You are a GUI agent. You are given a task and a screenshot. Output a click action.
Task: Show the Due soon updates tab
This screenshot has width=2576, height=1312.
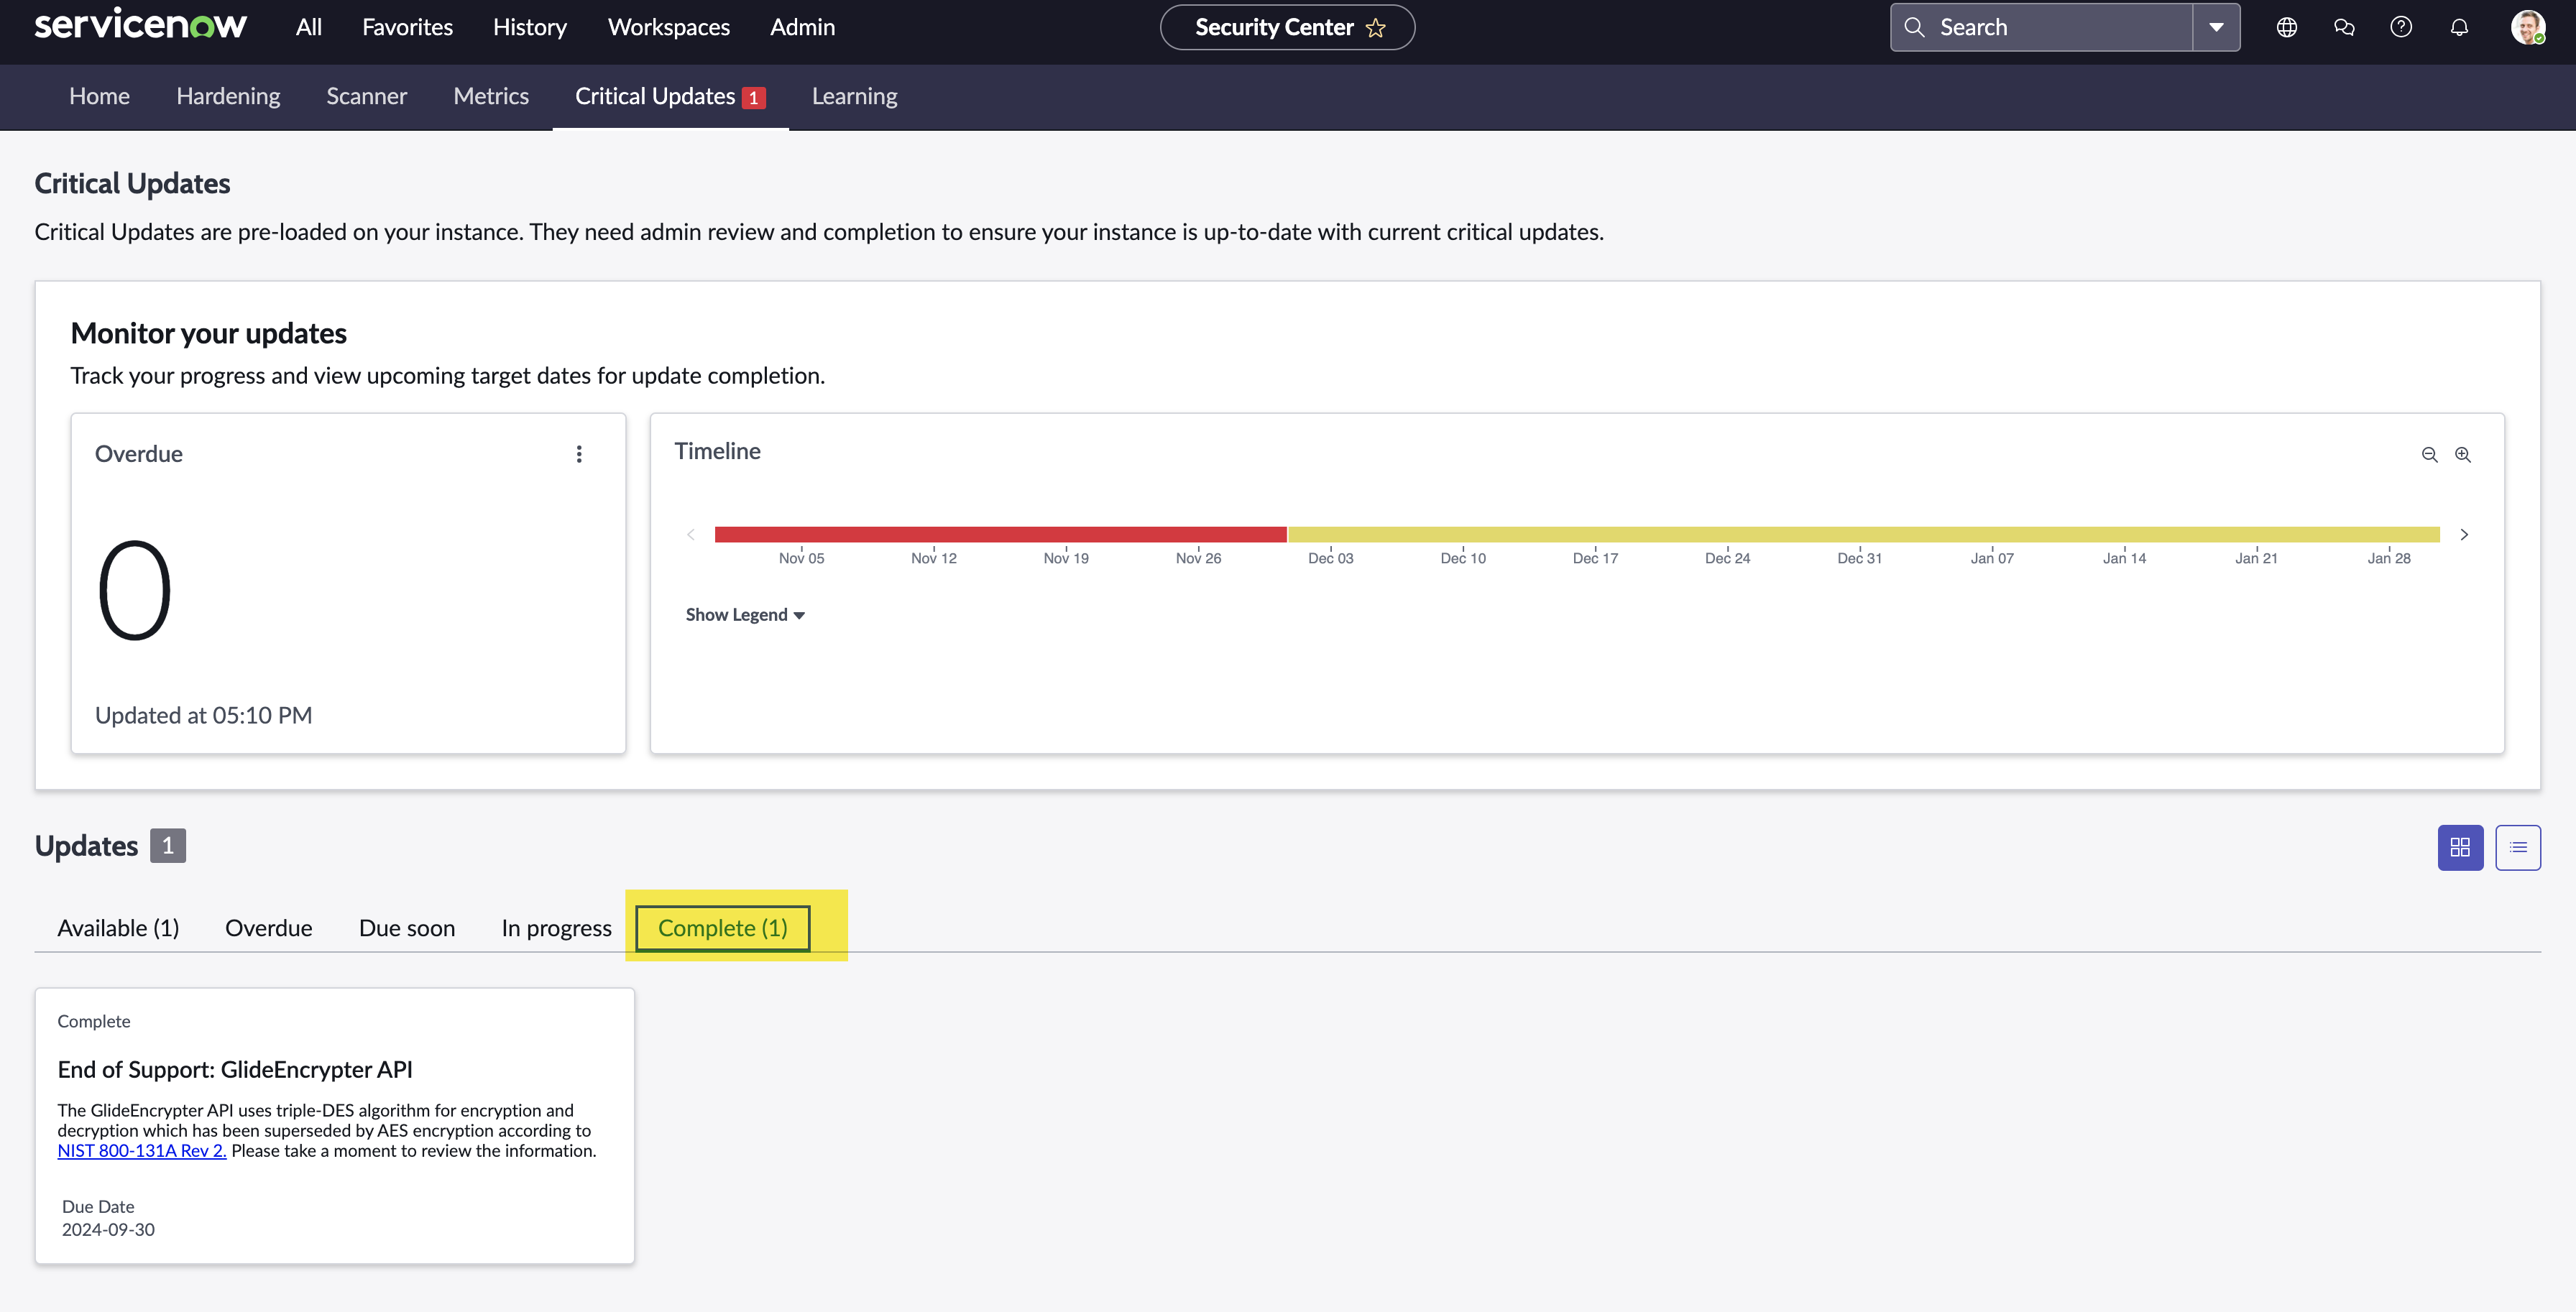[x=407, y=928]
